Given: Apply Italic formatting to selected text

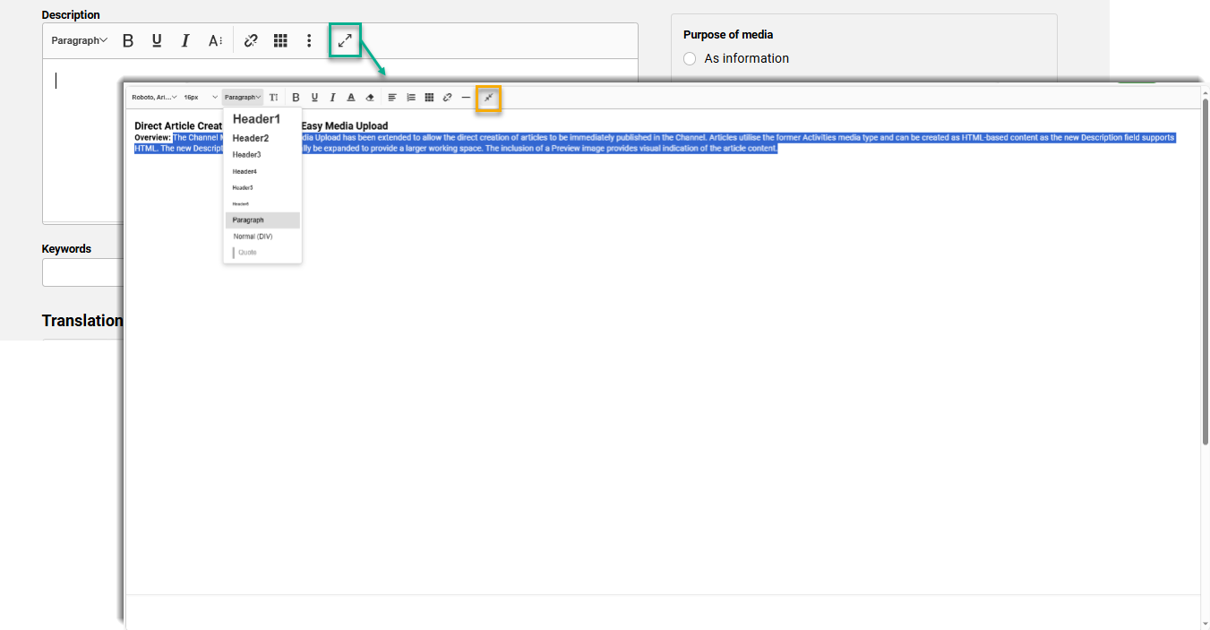Looking at the screenshot, I should coord(332,97).
